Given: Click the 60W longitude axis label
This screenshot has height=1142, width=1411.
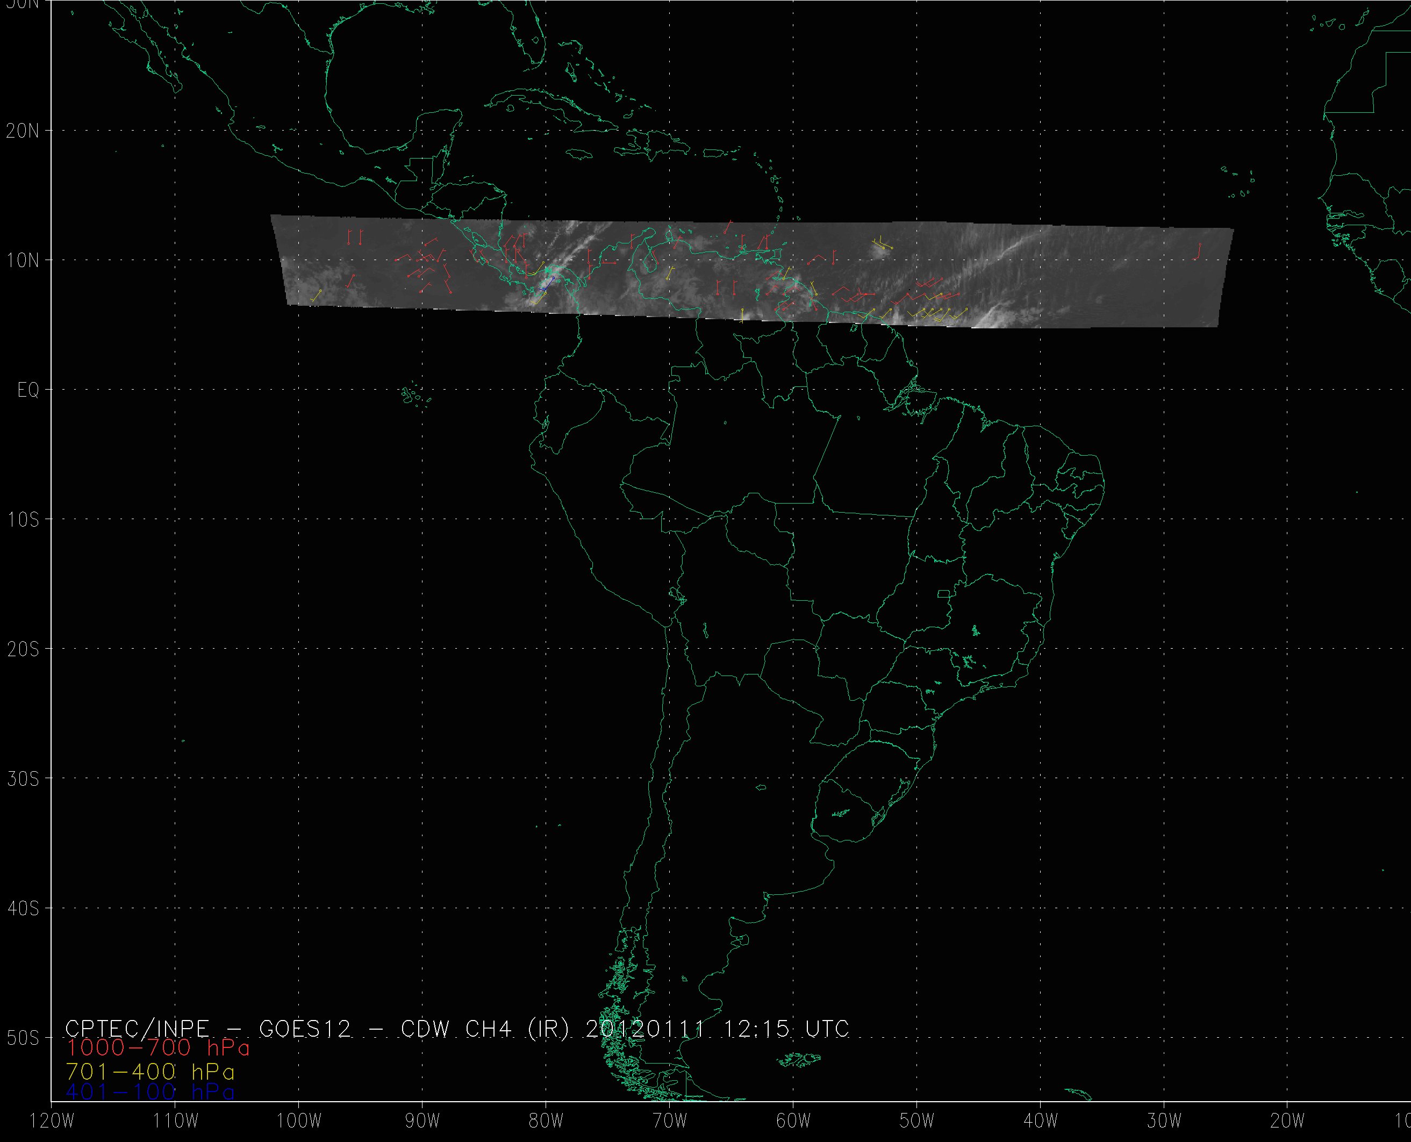Looking at the screenshot, I should [793, 1122].
